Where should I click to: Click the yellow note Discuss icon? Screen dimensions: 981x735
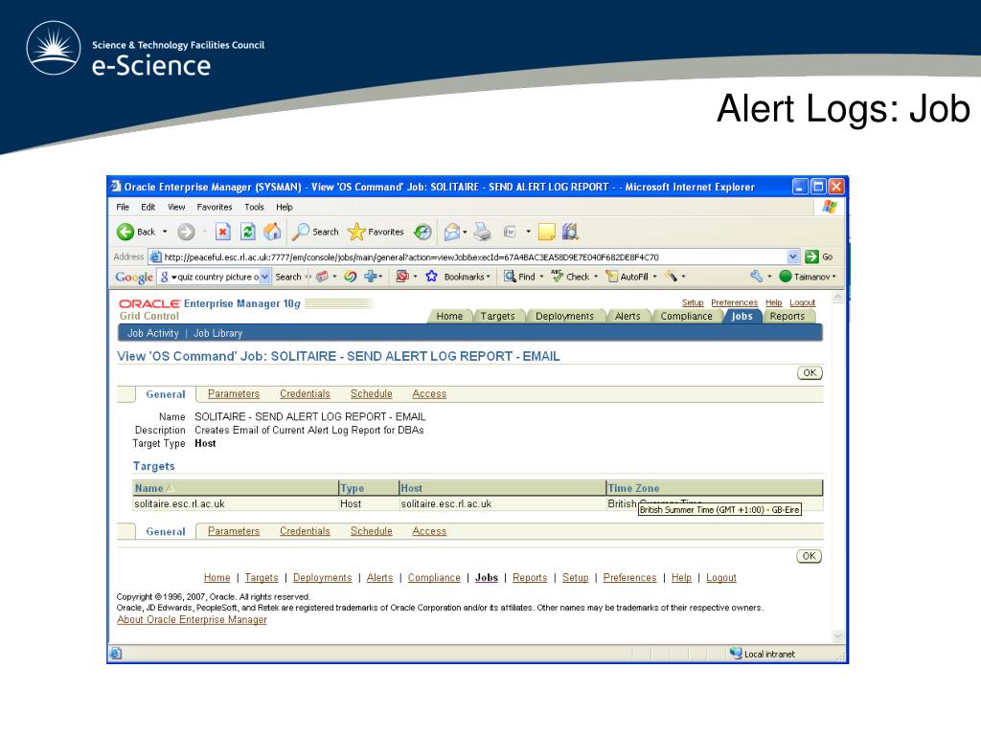(x=546, y=232)
